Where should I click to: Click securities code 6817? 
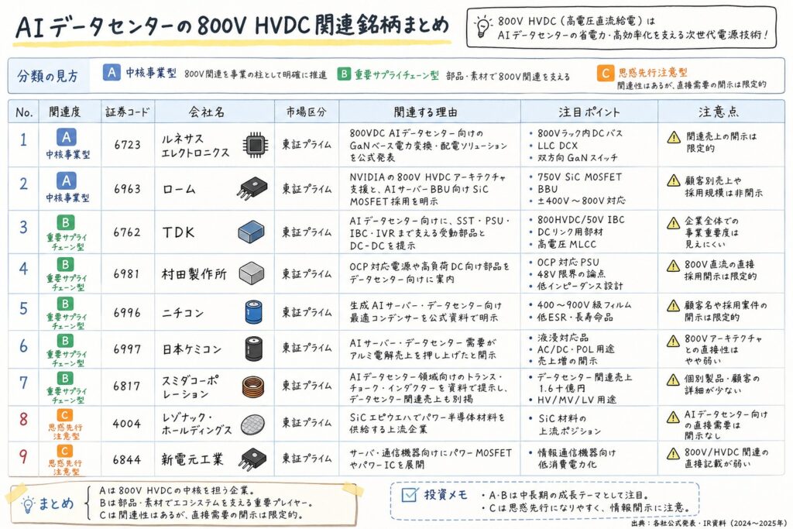point(127,386)
